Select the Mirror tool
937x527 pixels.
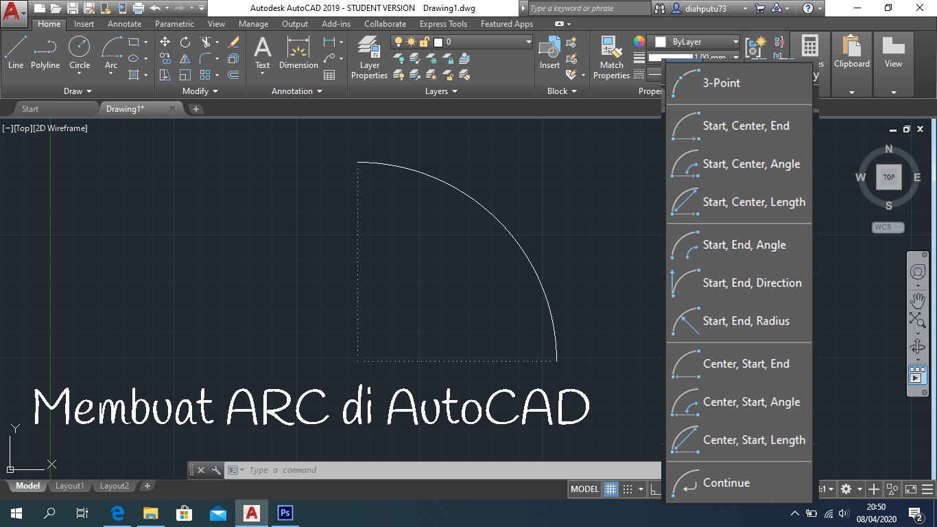(185, 58)
